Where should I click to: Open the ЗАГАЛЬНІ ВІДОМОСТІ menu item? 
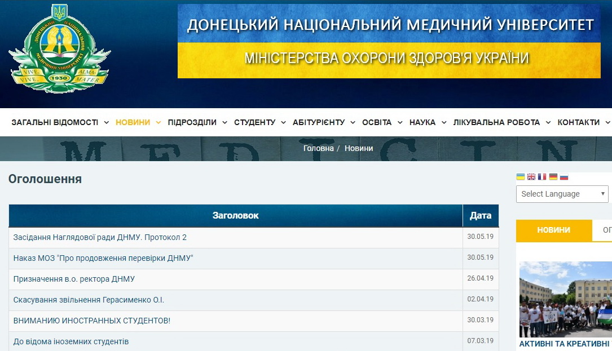(55, 122)
